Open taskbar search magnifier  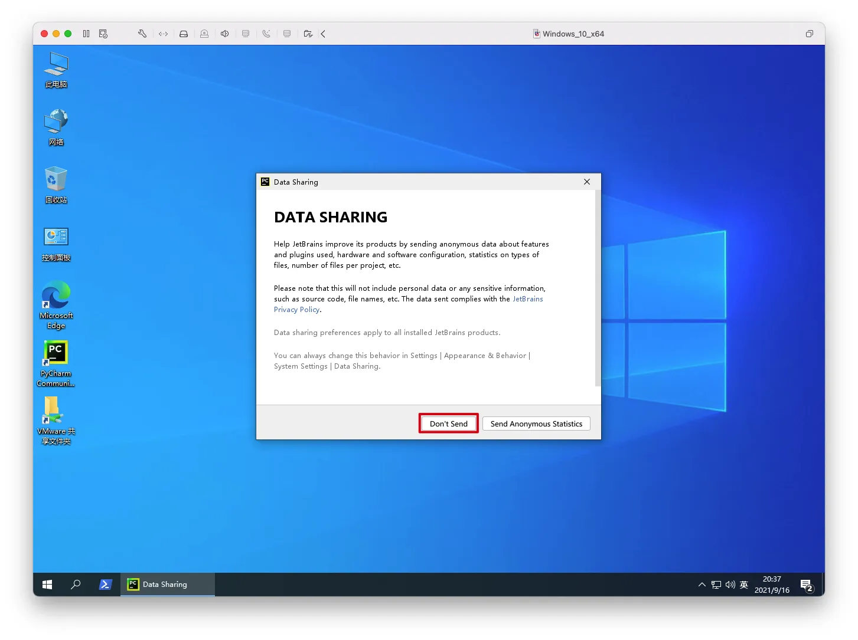pyautogui.click(x=76, y=585)
